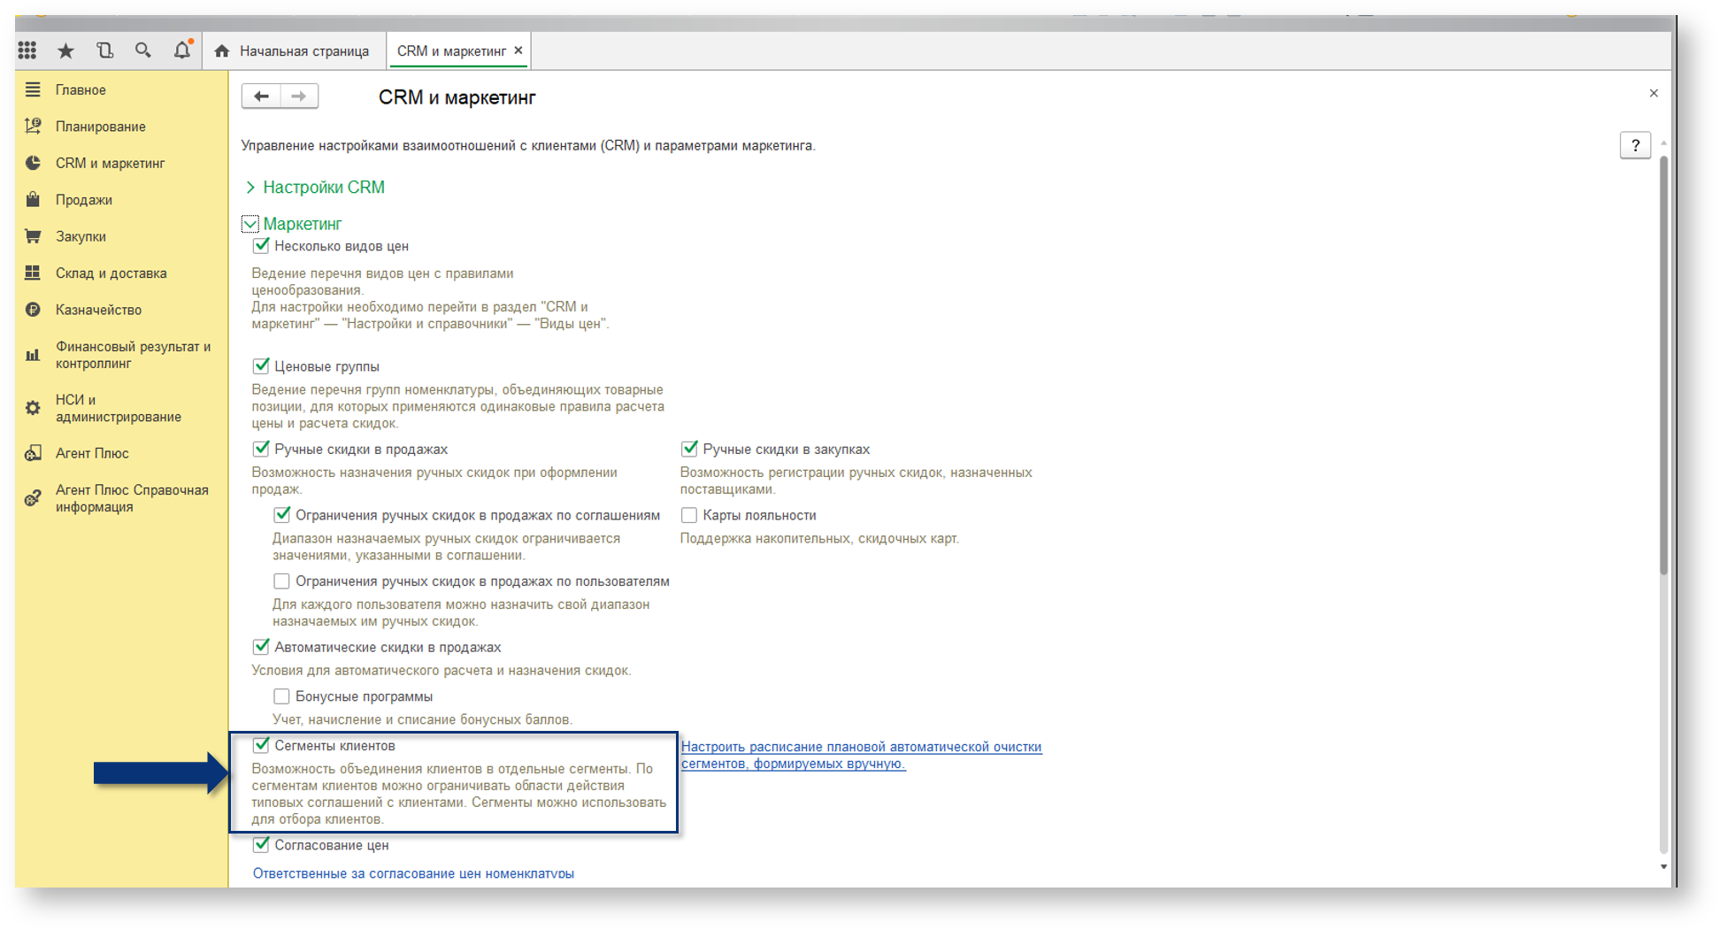Enable Карты лояльности checkbox

[x=689, y=515]
